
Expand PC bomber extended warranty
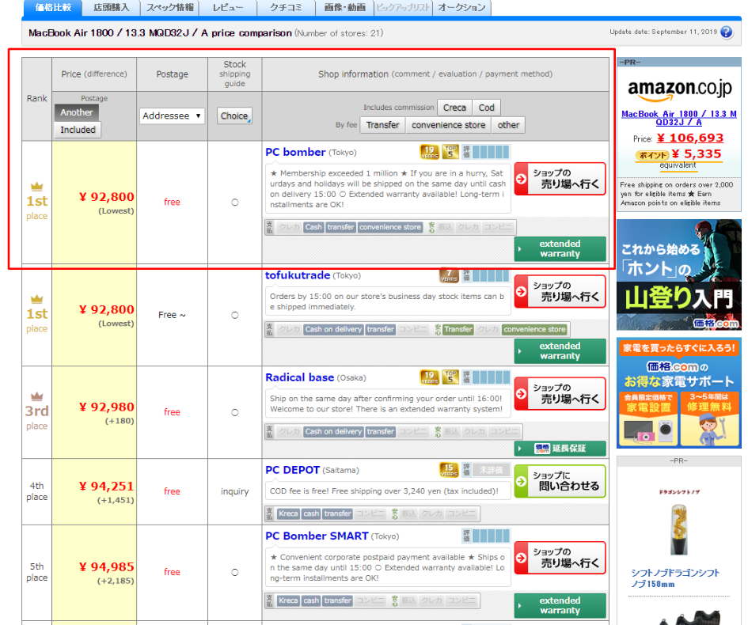(560, 249)
